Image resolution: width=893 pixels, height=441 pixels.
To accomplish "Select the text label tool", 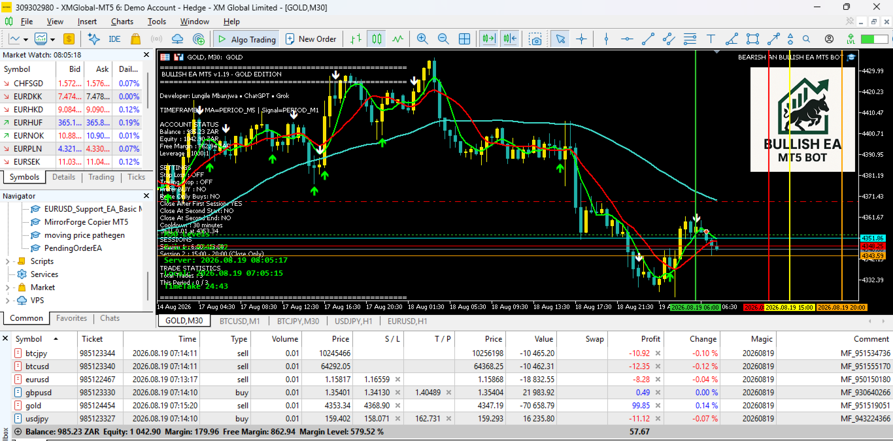I will click(711, 39).
